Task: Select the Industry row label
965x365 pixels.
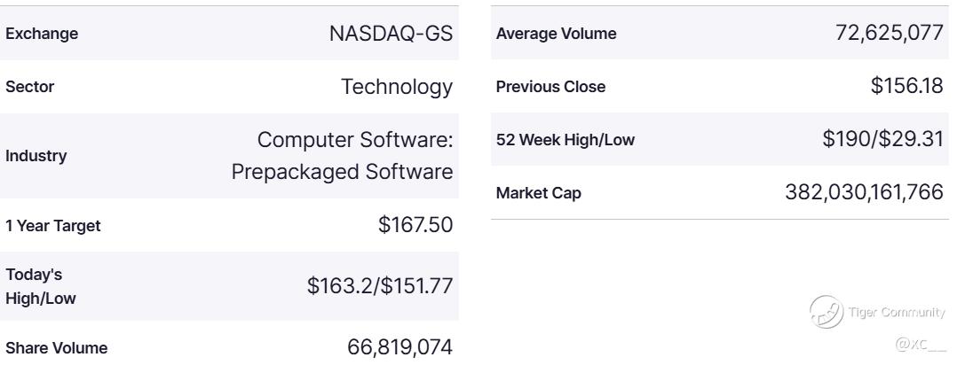Action: (x=36, y=156)
